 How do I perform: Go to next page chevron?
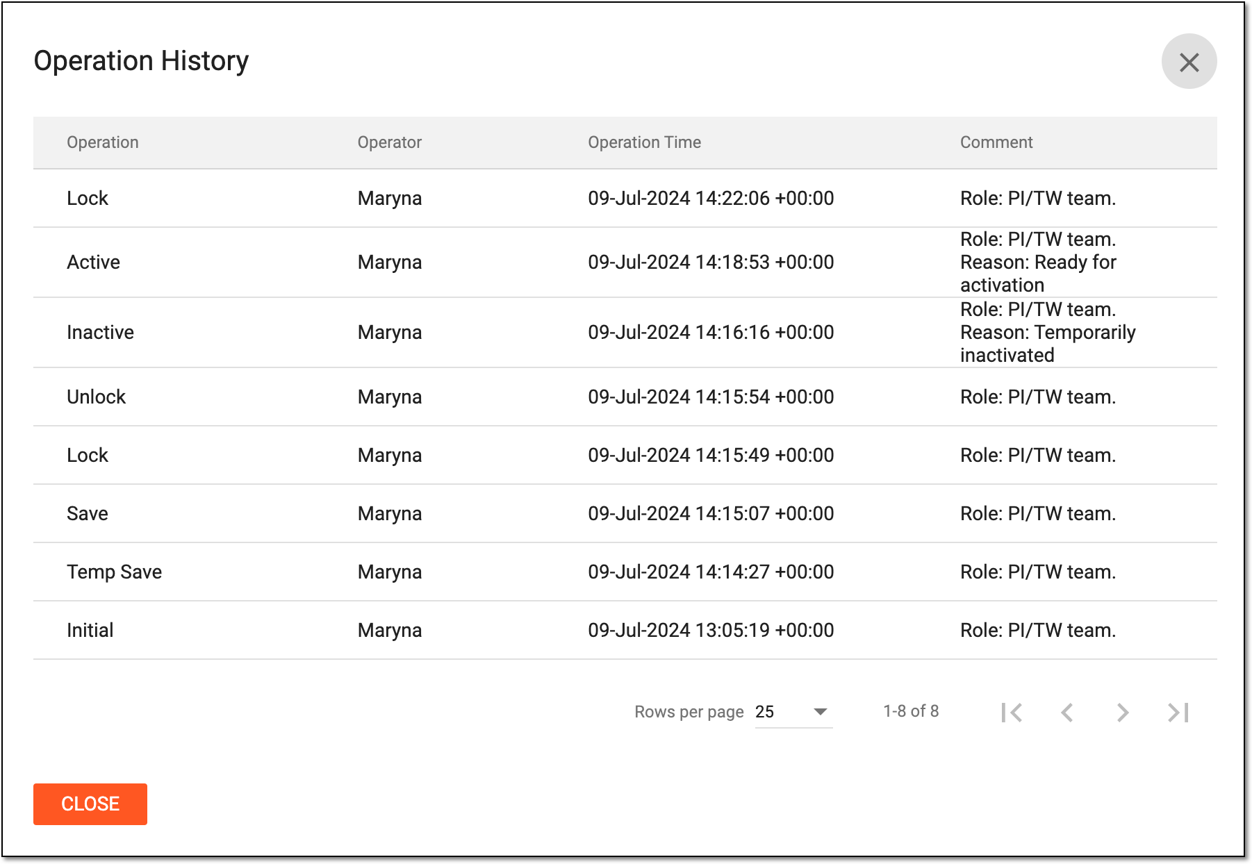pos(1123,712)
